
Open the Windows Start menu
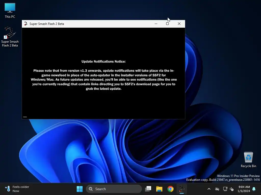(x=80, y=189)
